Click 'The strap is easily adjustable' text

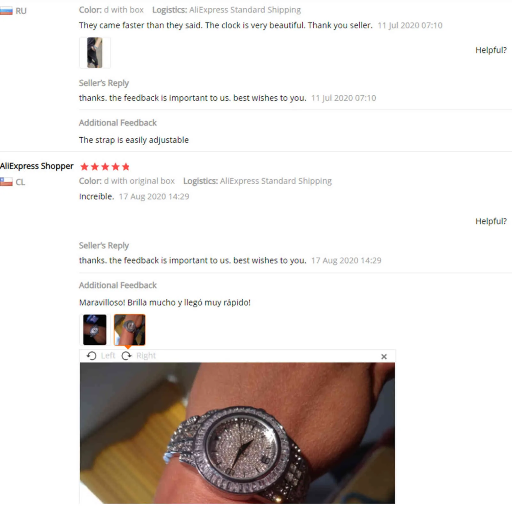pos(134,140)
